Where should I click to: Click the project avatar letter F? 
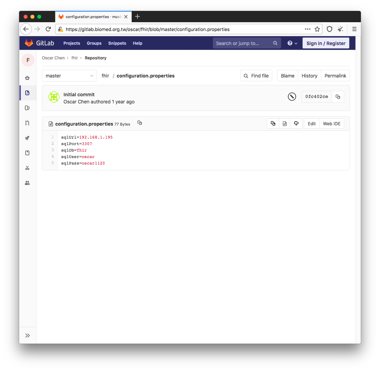(x=28, y=60)
